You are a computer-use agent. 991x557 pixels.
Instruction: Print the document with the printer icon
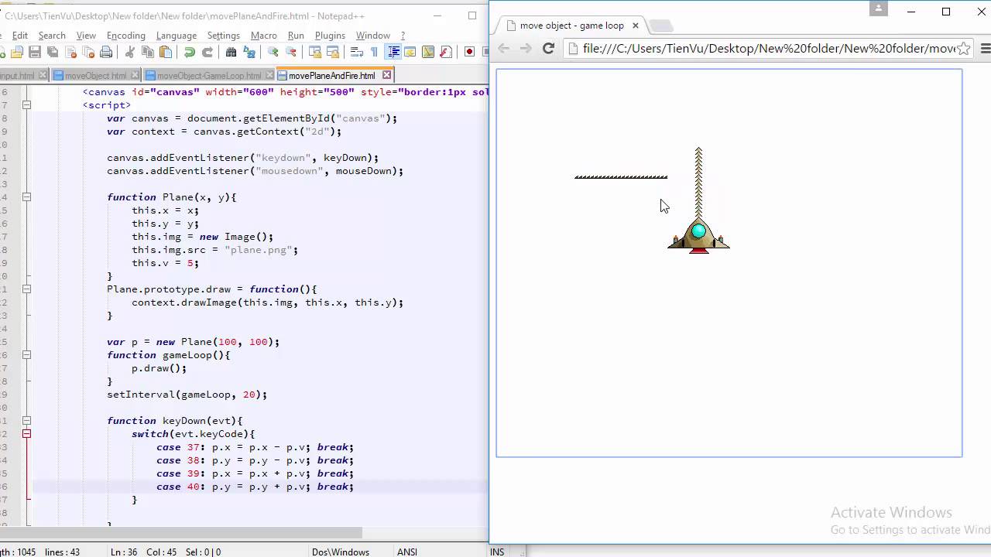(x=106, y=52)
